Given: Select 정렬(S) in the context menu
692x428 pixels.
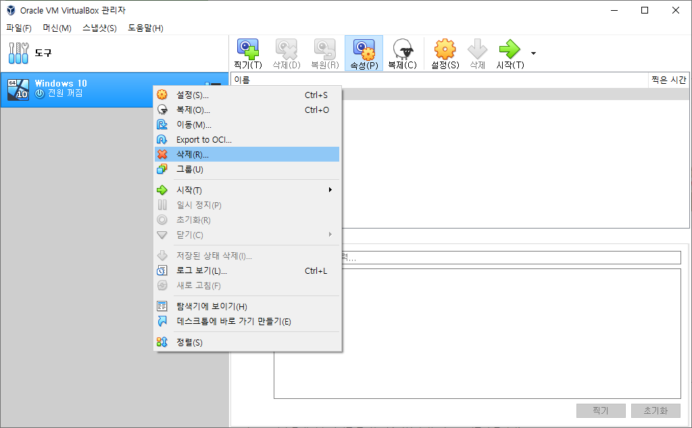Looking at the screenshot, I should [x=247, y=342].
